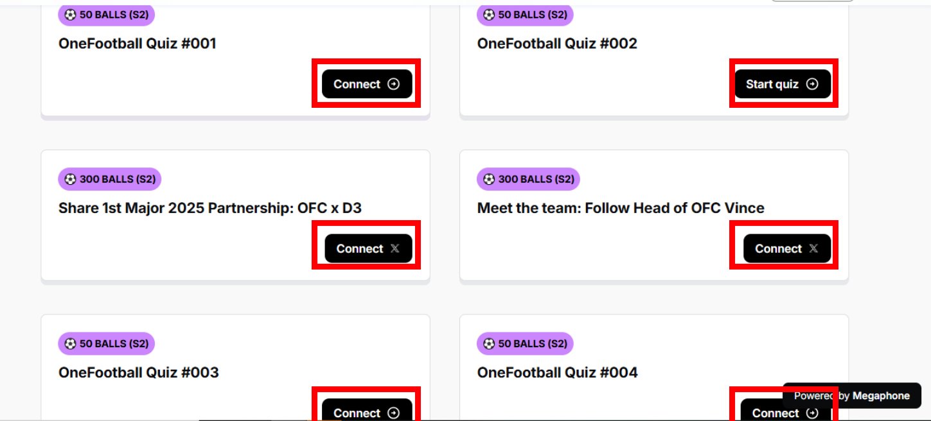Click soccer ball icon on Quiz #001 badge

point(70,15)
